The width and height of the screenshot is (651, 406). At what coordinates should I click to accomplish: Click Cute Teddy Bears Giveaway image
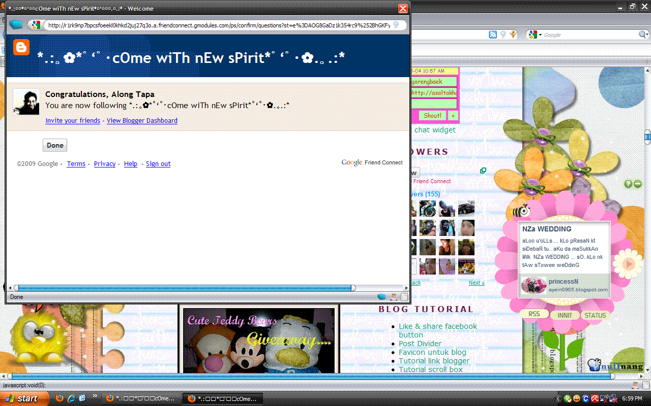coord(259,340)
